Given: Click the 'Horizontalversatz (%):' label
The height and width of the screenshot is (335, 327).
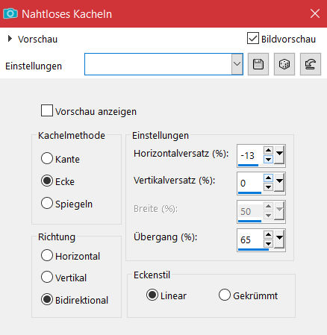Looking at the screenshot, I should 181,154.
